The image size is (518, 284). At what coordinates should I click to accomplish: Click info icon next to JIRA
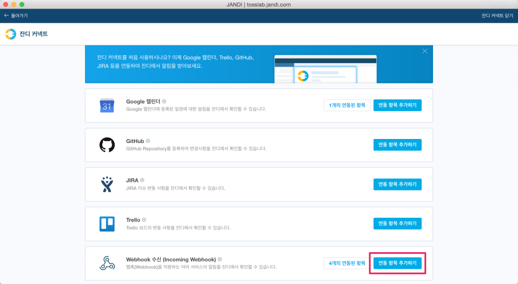(x=142, y=180)
